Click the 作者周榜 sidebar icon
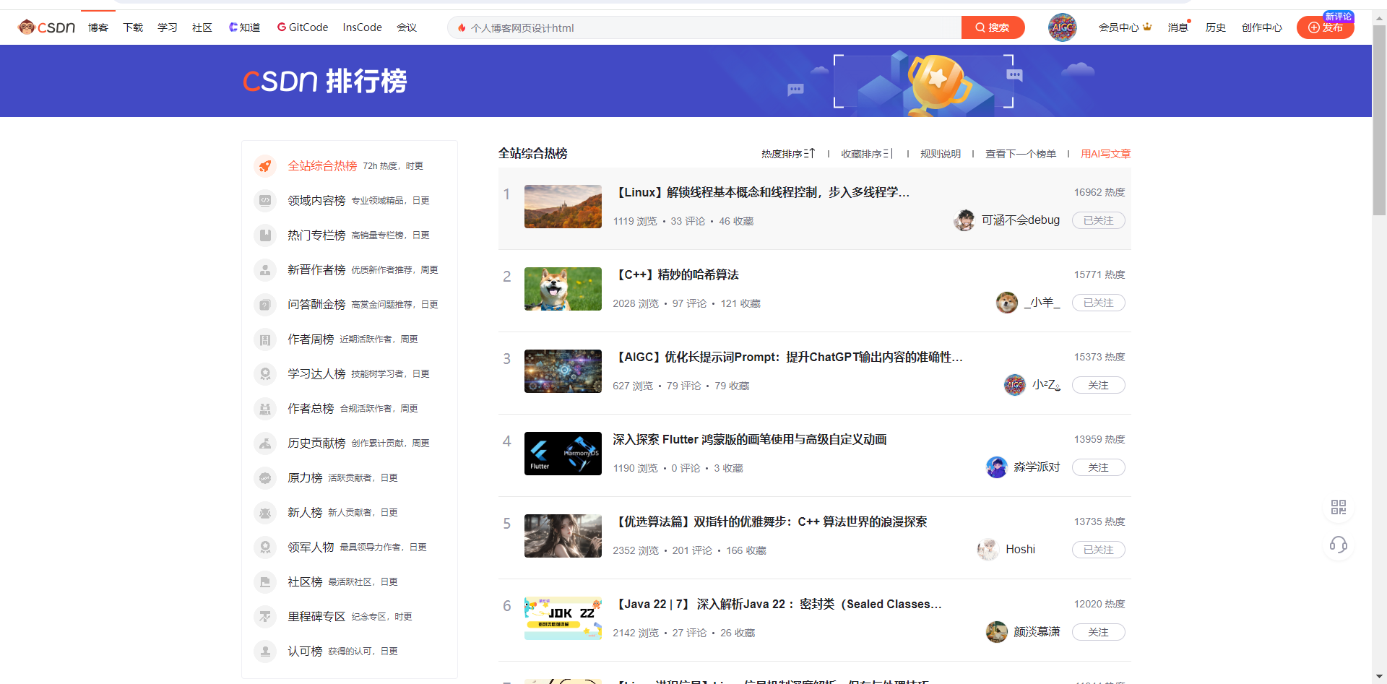Viewport: 1387px width, 684px height. [265, 339]
